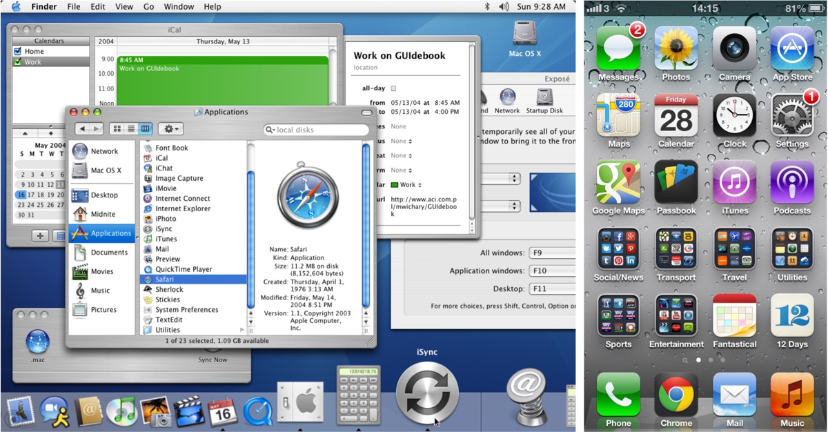Click the Finder local disks search field
The width and height of the screenshot is (828, 432).
(x=316, y=130)
